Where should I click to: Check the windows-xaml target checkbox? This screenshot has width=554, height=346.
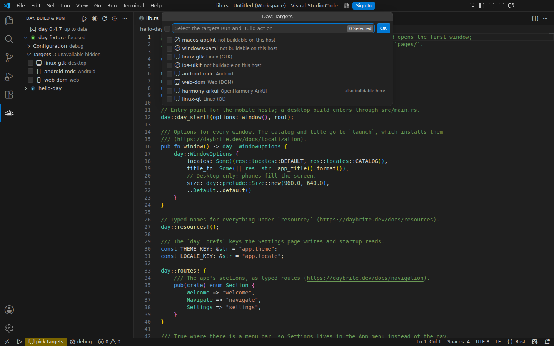169,48
